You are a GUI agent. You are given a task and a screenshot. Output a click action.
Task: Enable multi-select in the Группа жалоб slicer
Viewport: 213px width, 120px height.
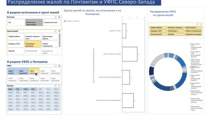click(x=56, y=31)
